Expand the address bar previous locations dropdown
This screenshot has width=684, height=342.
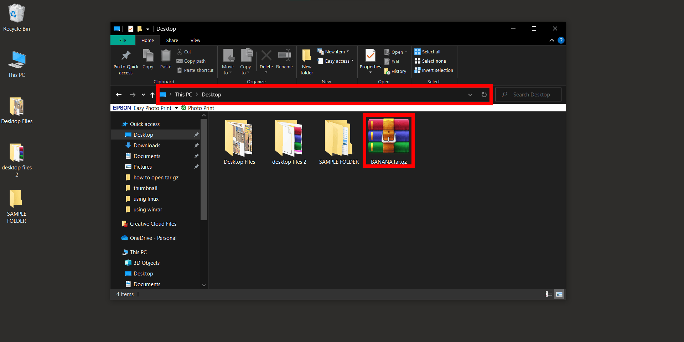pyautogui.click(x=470, y=95)
